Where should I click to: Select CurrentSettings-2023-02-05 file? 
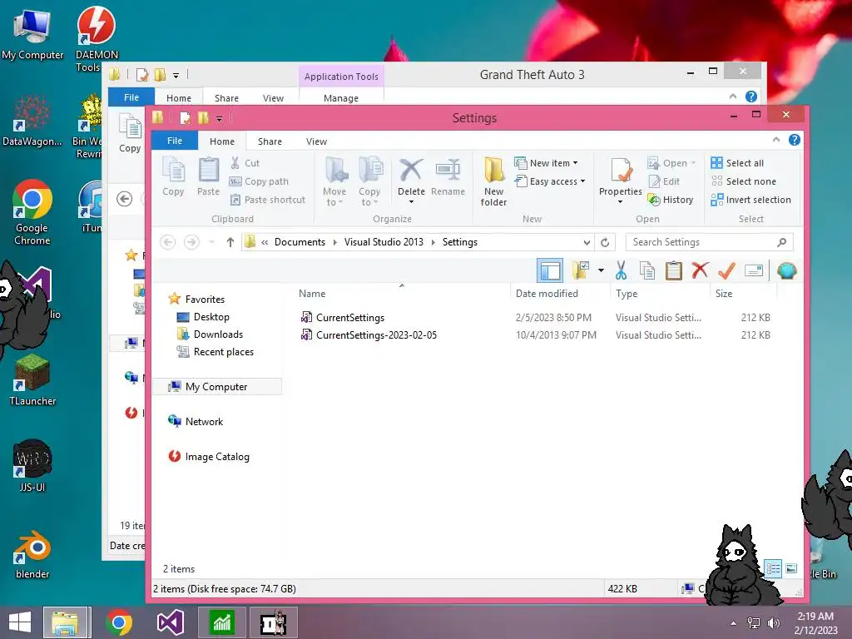pos(376,335)
